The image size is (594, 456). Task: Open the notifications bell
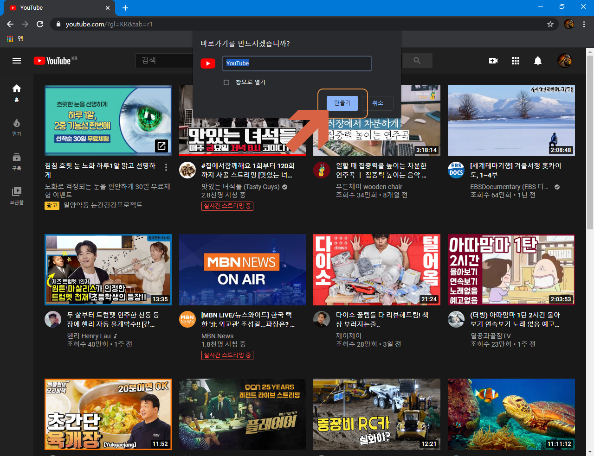click(538, 61)
